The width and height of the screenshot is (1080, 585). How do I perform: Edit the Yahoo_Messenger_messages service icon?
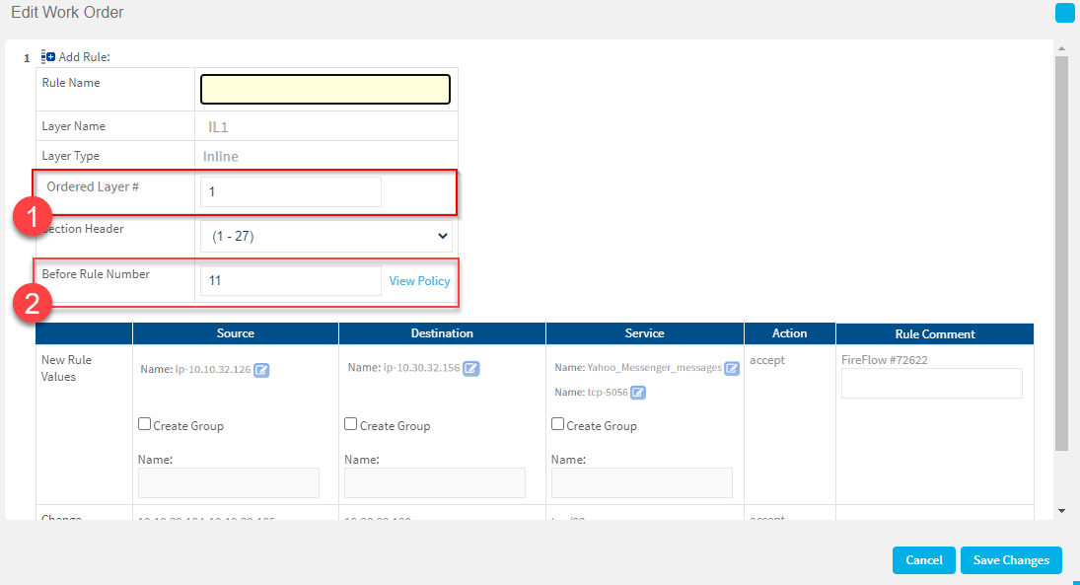[x=732, y=368]
